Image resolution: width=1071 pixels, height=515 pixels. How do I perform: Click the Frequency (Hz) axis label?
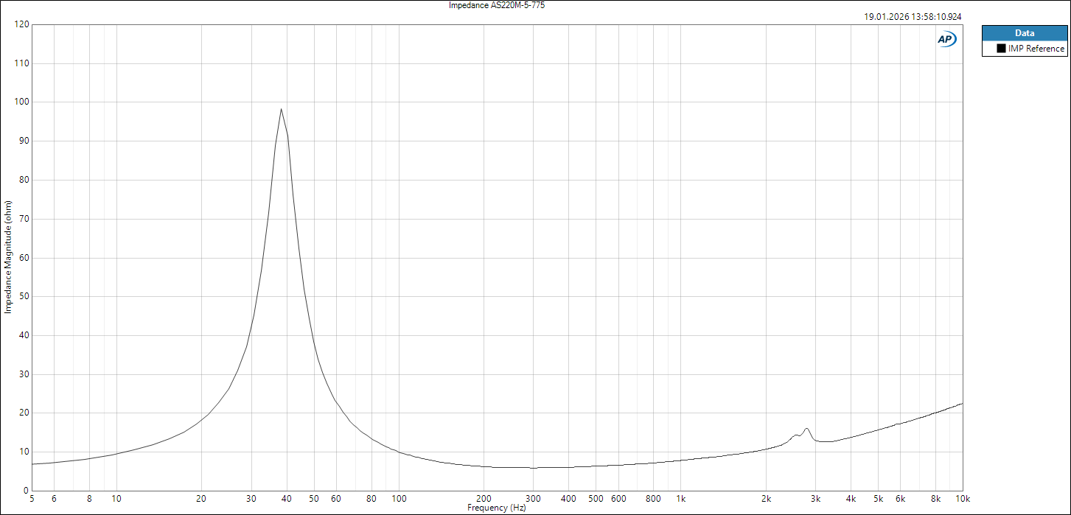[497, 508]
